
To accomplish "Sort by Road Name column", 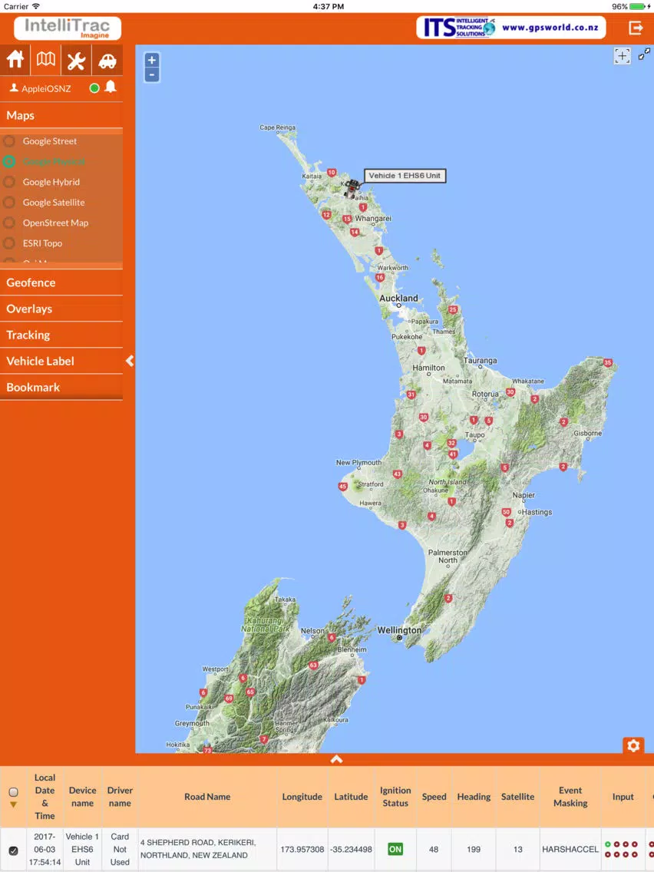I will (207, 796).
